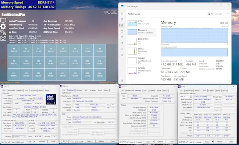Open About tab in CPU-Z Mainboard window

[x=106, y=90]
